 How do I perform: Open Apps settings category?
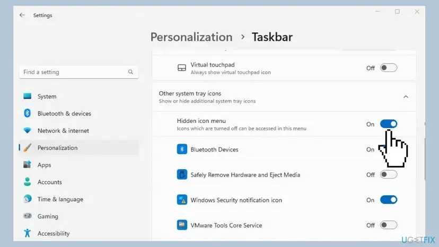[78, 165]
